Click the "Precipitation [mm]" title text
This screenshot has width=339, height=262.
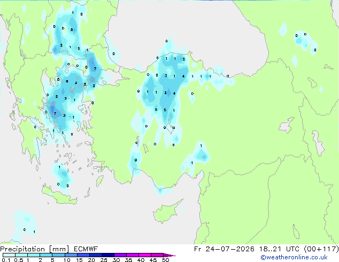click(x=34, y=249)
